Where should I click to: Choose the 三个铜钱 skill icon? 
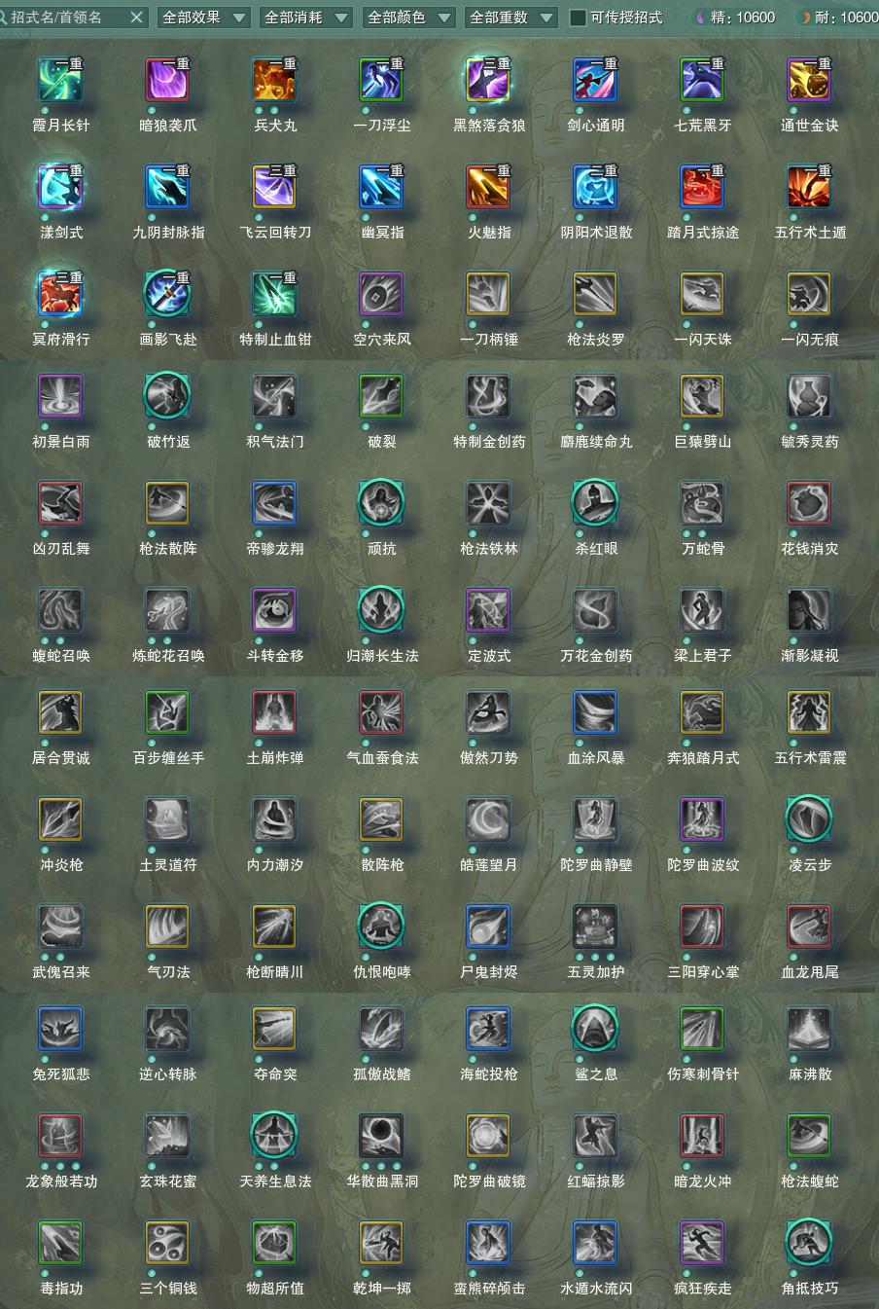167,1243
